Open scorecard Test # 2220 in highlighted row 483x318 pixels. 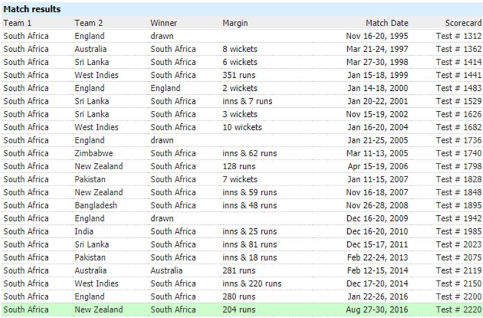pos(459,309)
